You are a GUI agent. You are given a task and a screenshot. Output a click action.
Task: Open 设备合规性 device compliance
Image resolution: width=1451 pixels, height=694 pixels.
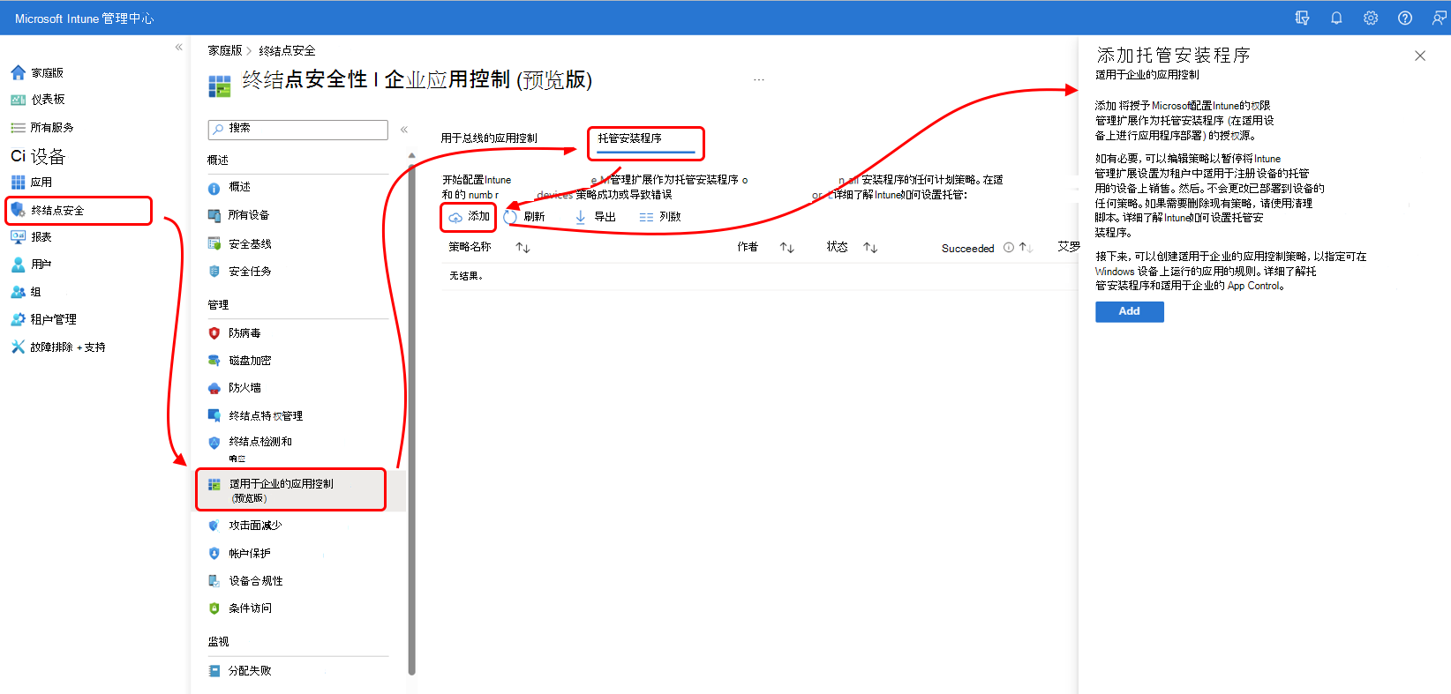click(x=245, y=581)
